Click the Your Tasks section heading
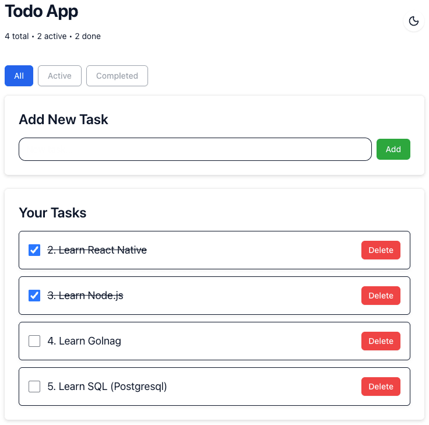Image resolution: width=429 pixels, height=425 pixels. click(52, 213)
